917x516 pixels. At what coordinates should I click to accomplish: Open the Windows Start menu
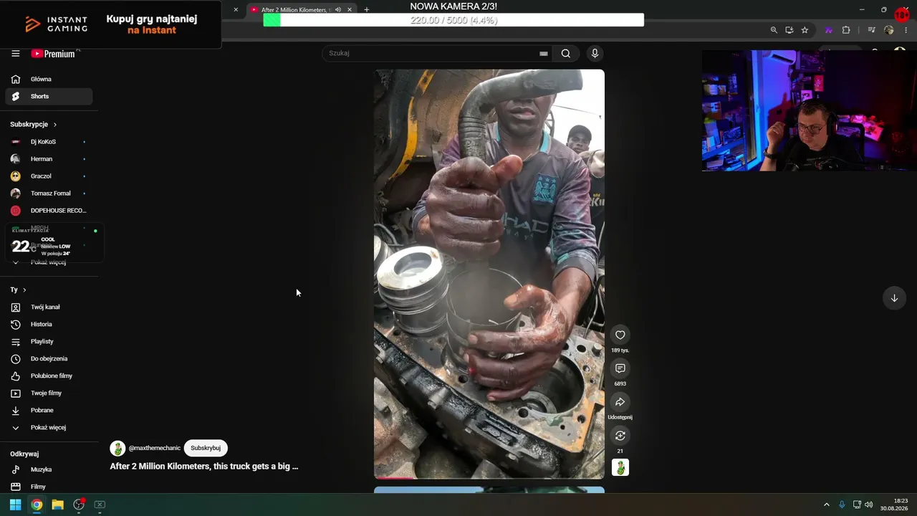(15, 505)
